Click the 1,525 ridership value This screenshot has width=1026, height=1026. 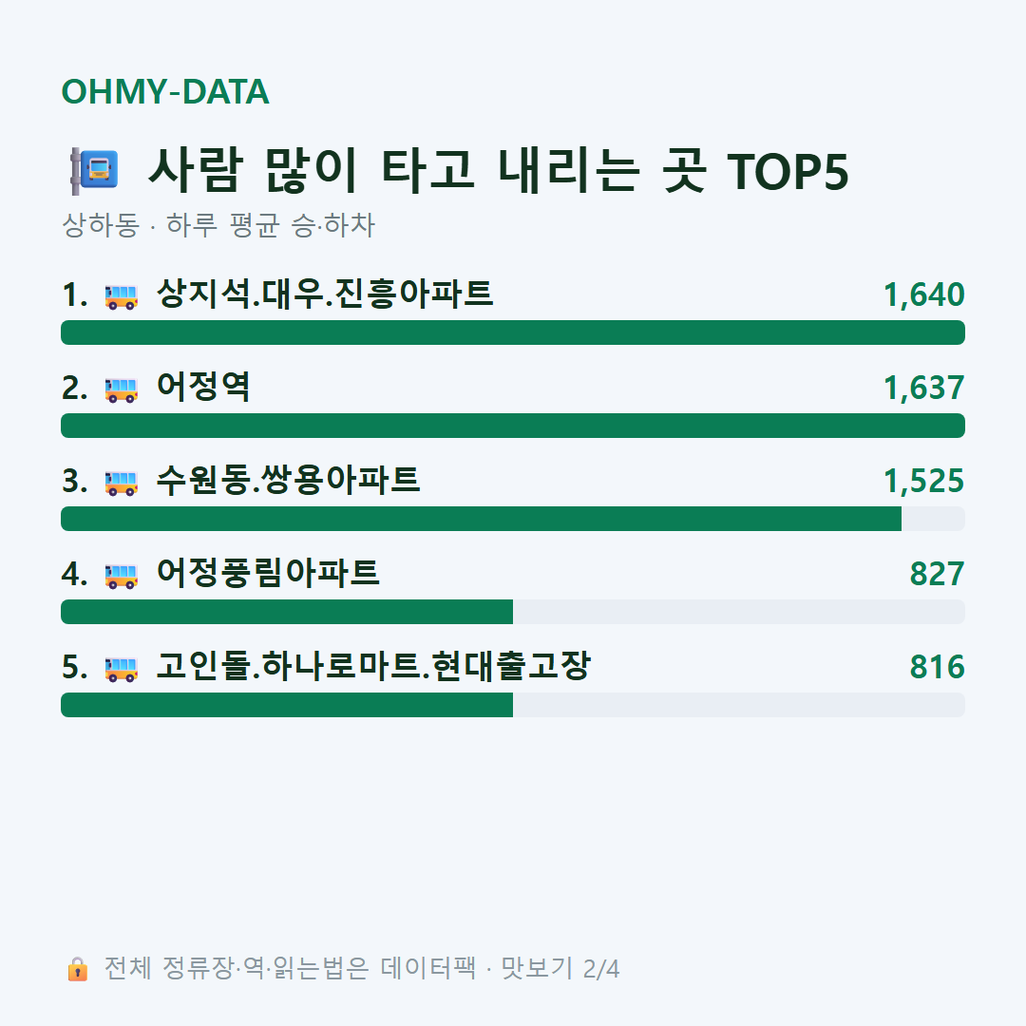(924, 481)
